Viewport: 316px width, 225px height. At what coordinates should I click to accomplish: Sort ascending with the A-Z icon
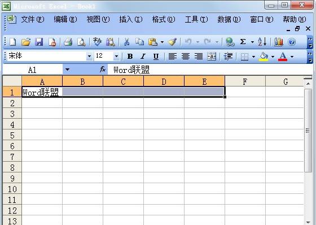click(262, 42)
